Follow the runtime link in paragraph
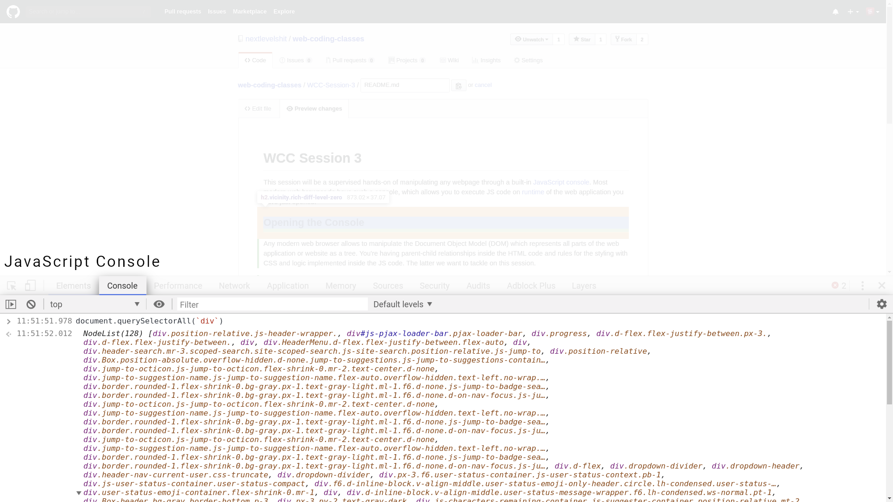Screen dimensions: 893x502 (533, 192)
